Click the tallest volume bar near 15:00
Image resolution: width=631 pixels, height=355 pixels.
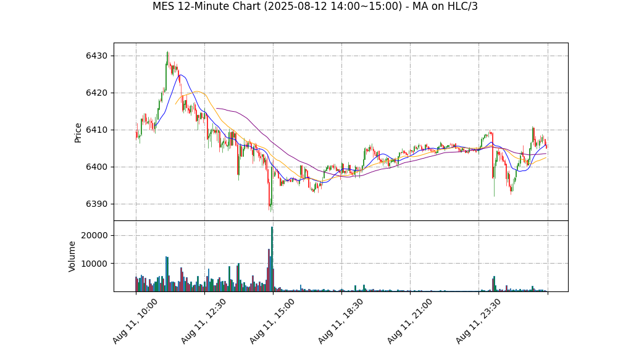pyautogui.click(x=272, y=259)
